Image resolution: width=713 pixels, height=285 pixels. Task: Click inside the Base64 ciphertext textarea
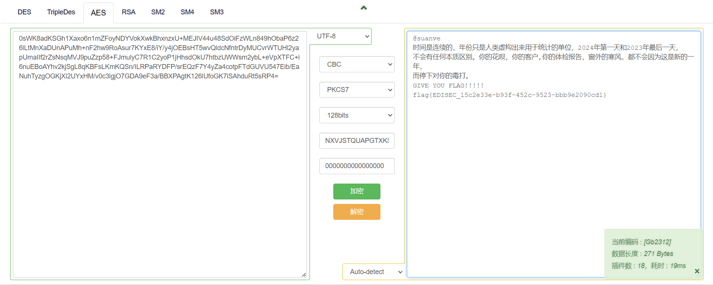pos(159,170)
